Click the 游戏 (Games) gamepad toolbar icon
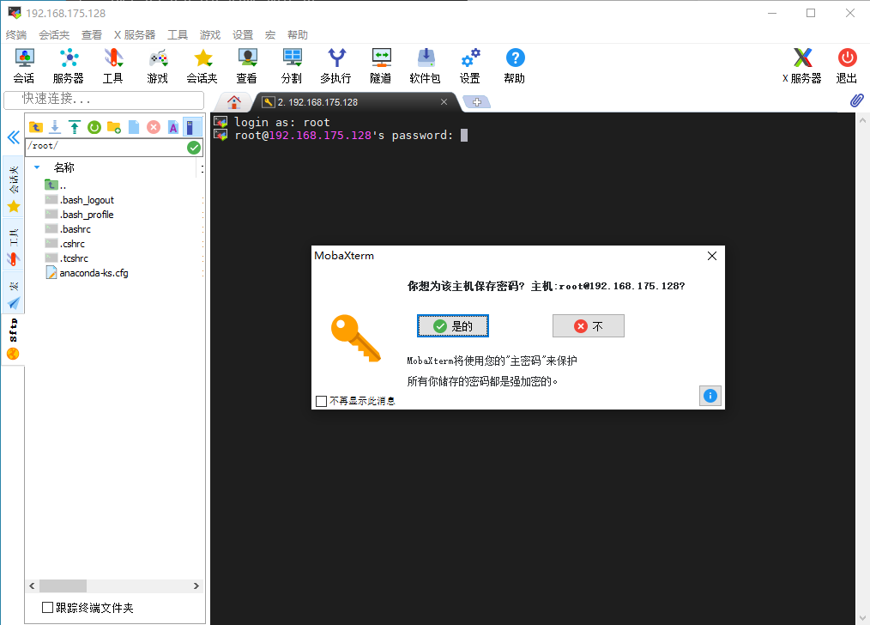Viewport: 870px width, 625px height. click(158, 65)
